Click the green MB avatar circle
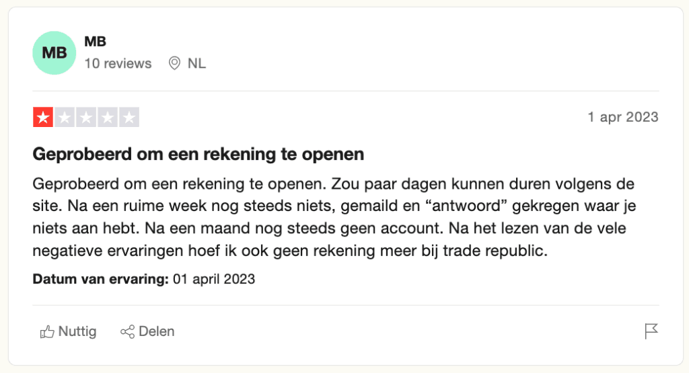Screen dimensions: 689x373 (55, 52)
